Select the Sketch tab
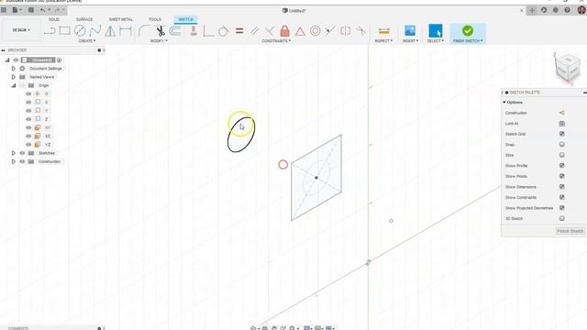This screenshot has height=330, width=587. point(185,19)
